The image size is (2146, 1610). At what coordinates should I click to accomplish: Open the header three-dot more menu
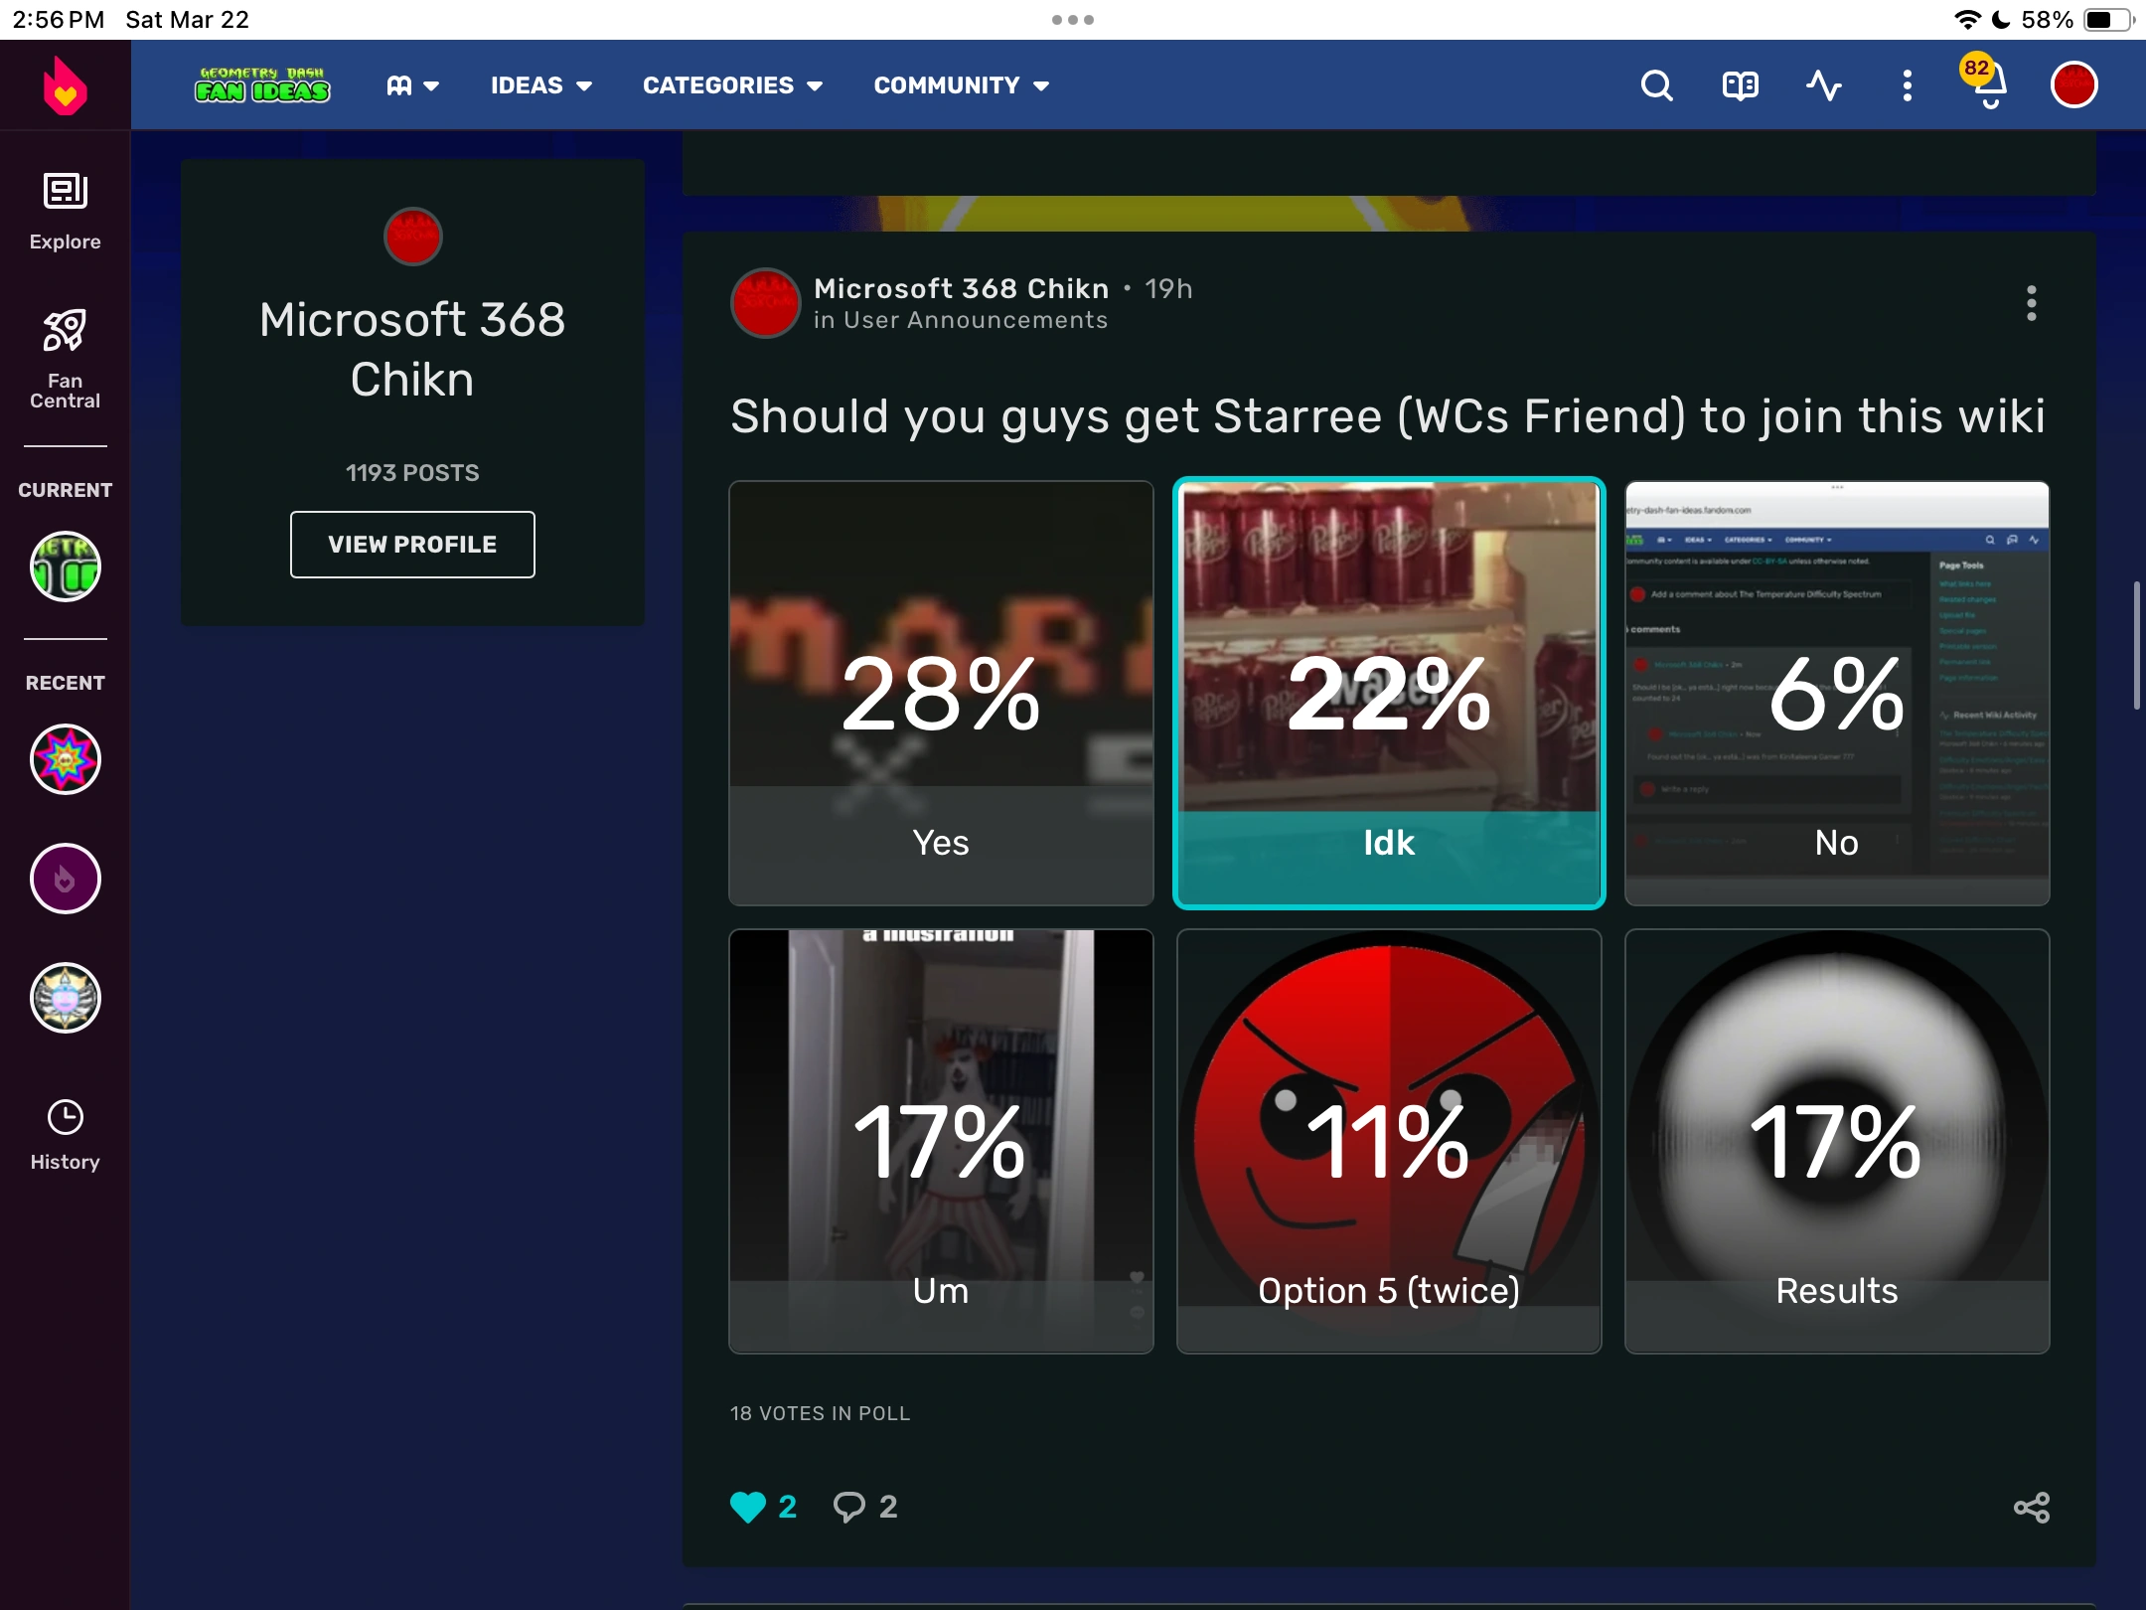tap(1907, 85)
